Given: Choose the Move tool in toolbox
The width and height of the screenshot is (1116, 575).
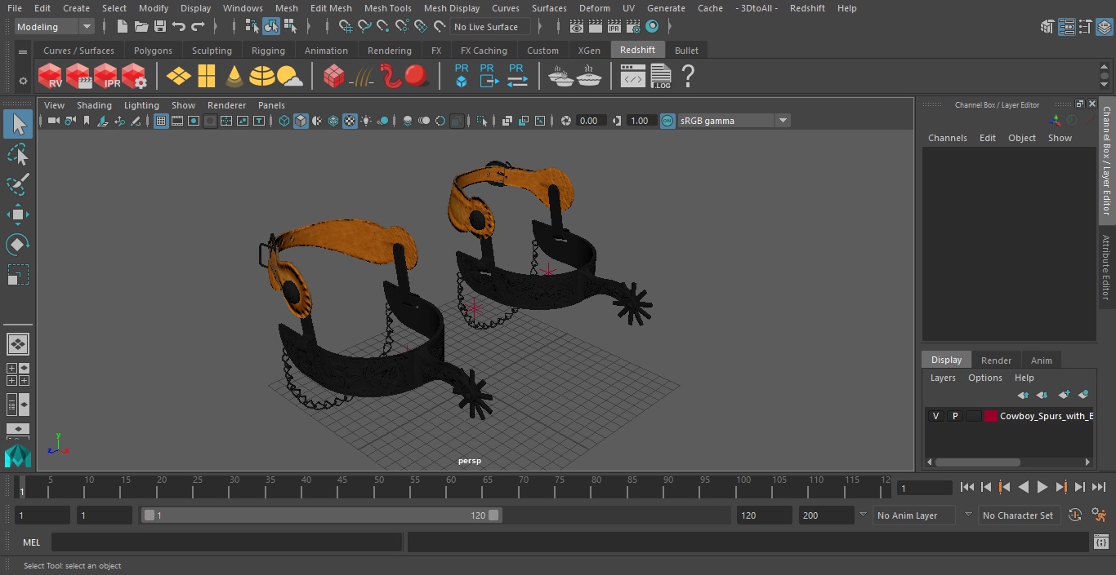Looking at the screenshot, I should (17, 215).
